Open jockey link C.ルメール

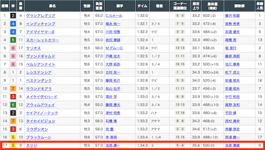click(114, 16)
